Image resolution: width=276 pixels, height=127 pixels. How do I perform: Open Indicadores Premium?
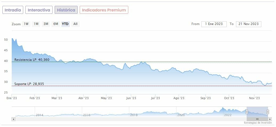coord(104,10)
